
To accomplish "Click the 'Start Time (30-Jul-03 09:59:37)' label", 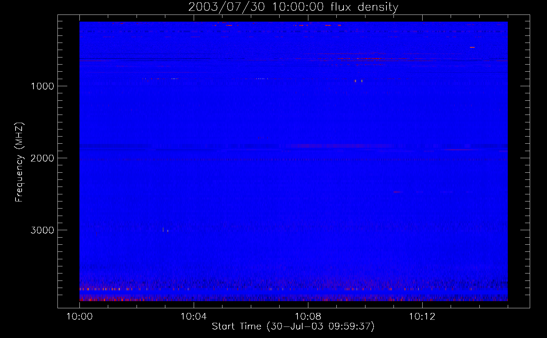I will coord(293,326).
